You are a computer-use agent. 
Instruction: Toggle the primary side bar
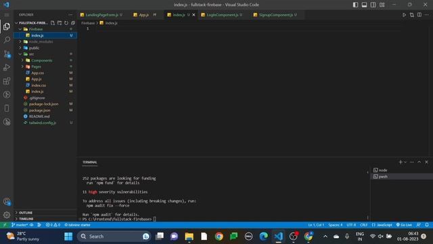click(x=355, y=5)
